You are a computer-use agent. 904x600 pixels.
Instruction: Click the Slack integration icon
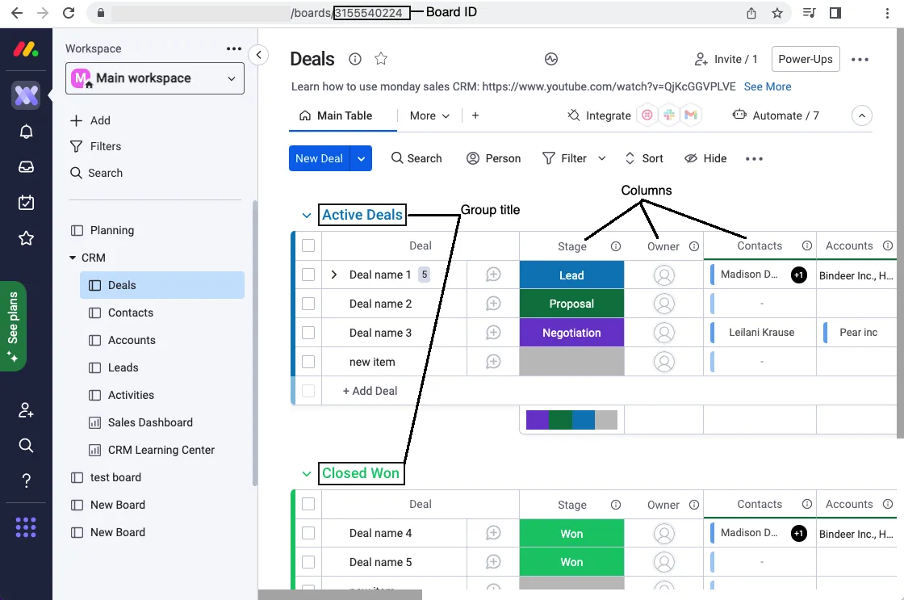[x=669, y=115]
